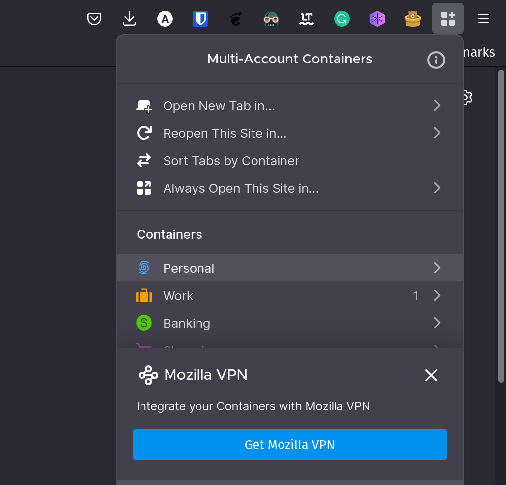Click the Bitwarden shield extension icon

[200, 19]
